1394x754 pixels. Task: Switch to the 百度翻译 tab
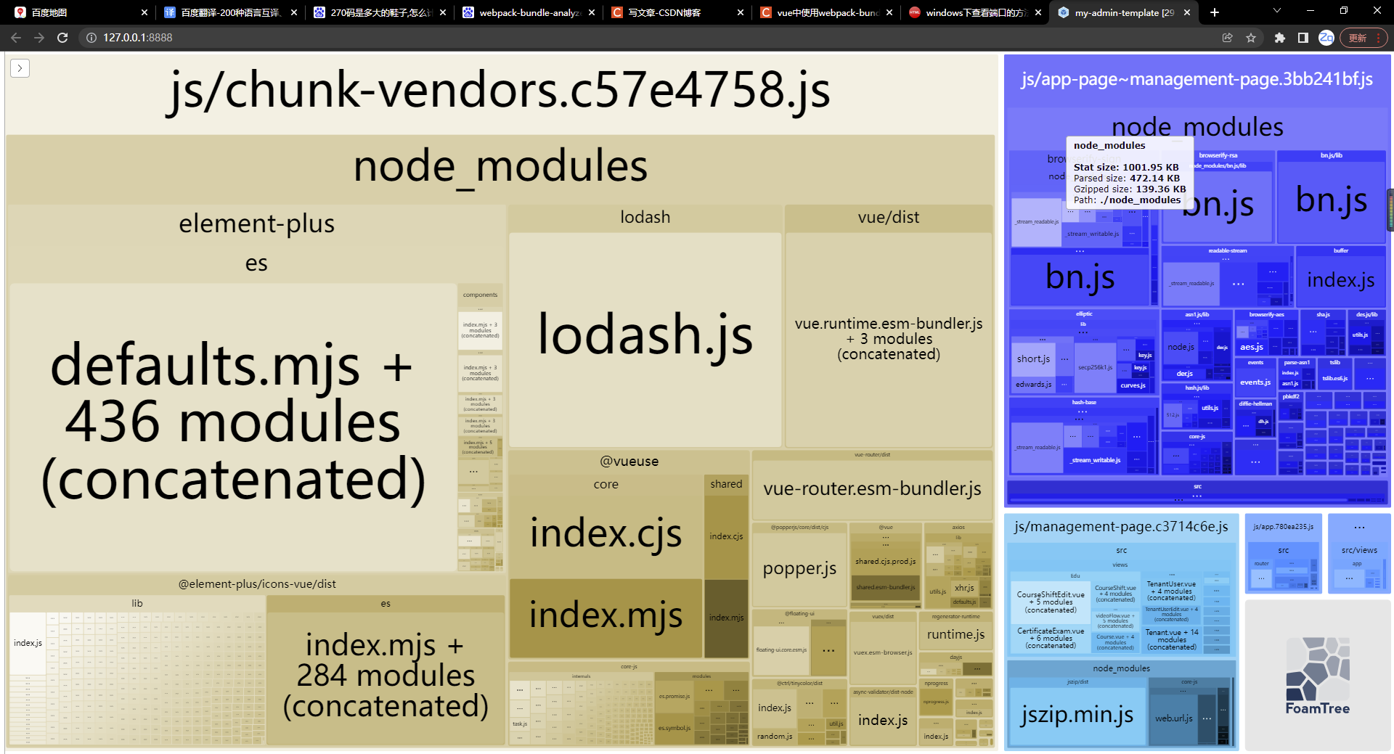click(x=229, y=12)
